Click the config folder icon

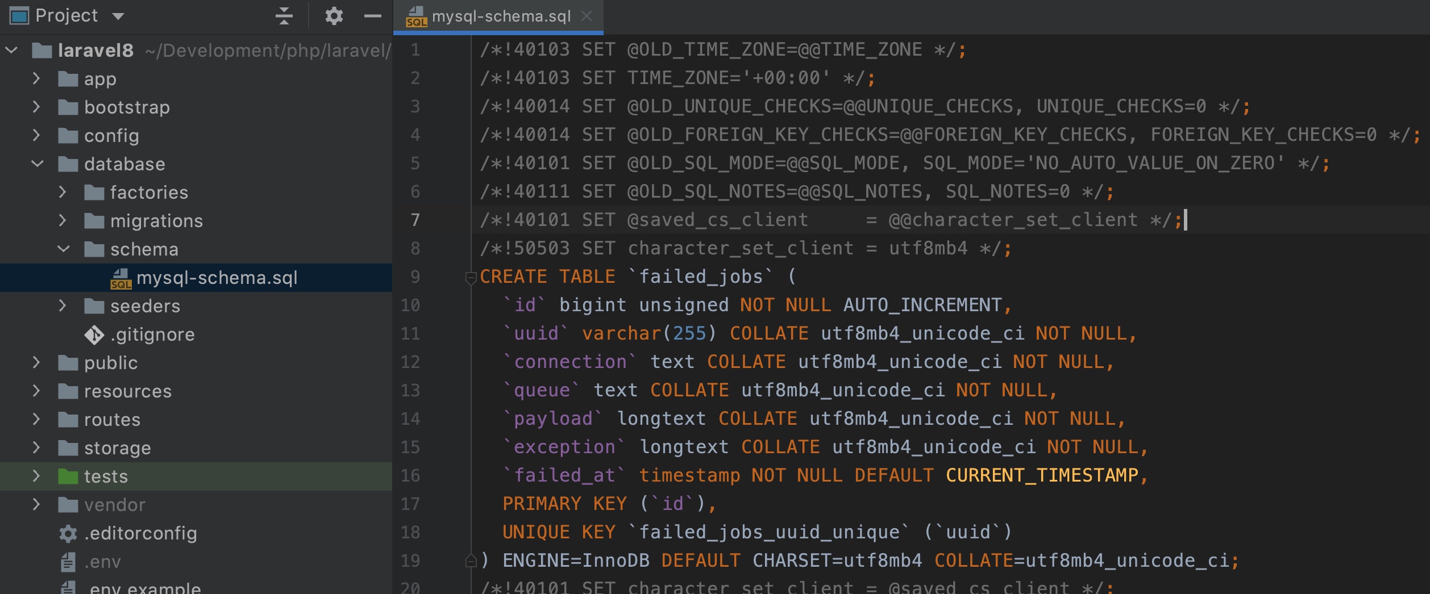point(68,135)
